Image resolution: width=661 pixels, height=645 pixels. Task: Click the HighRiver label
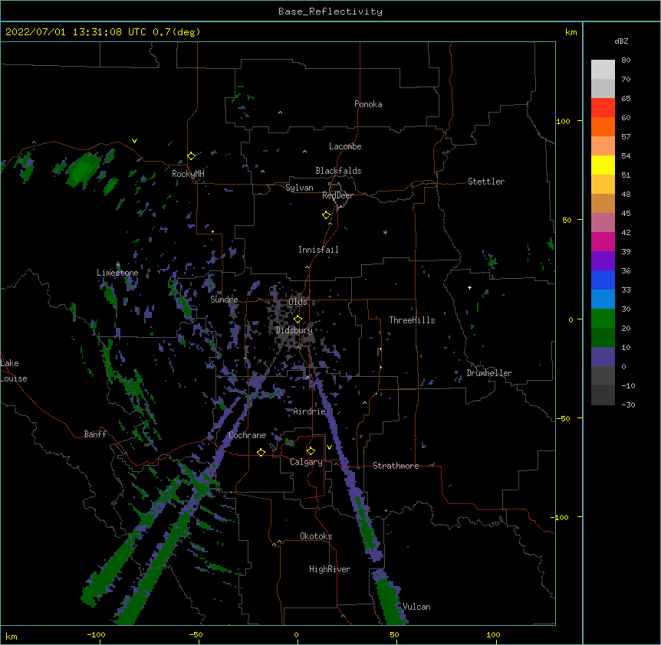click(330, 569)
